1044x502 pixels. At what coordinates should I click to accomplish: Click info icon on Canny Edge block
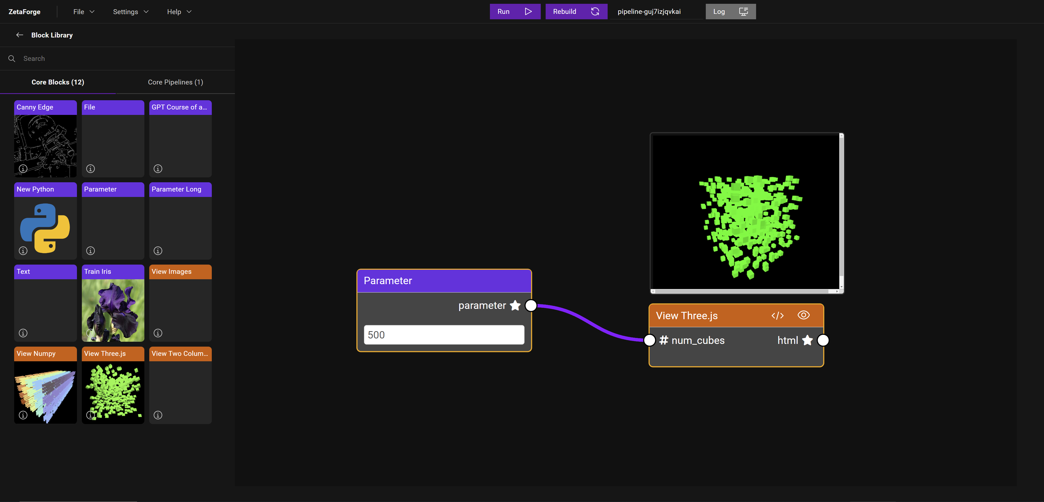point(23,168)
